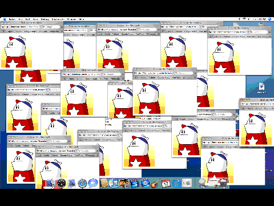This screenshot has width=274, height=206.
Task: Open System Preferences from the Dock
Action: point(187,183)
